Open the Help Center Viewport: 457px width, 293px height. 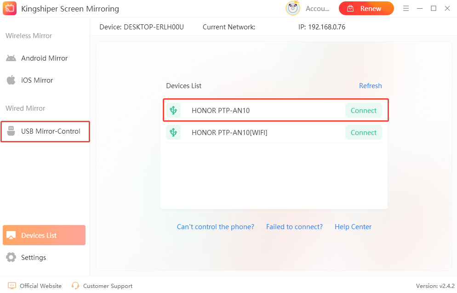(x=353, y=226)
